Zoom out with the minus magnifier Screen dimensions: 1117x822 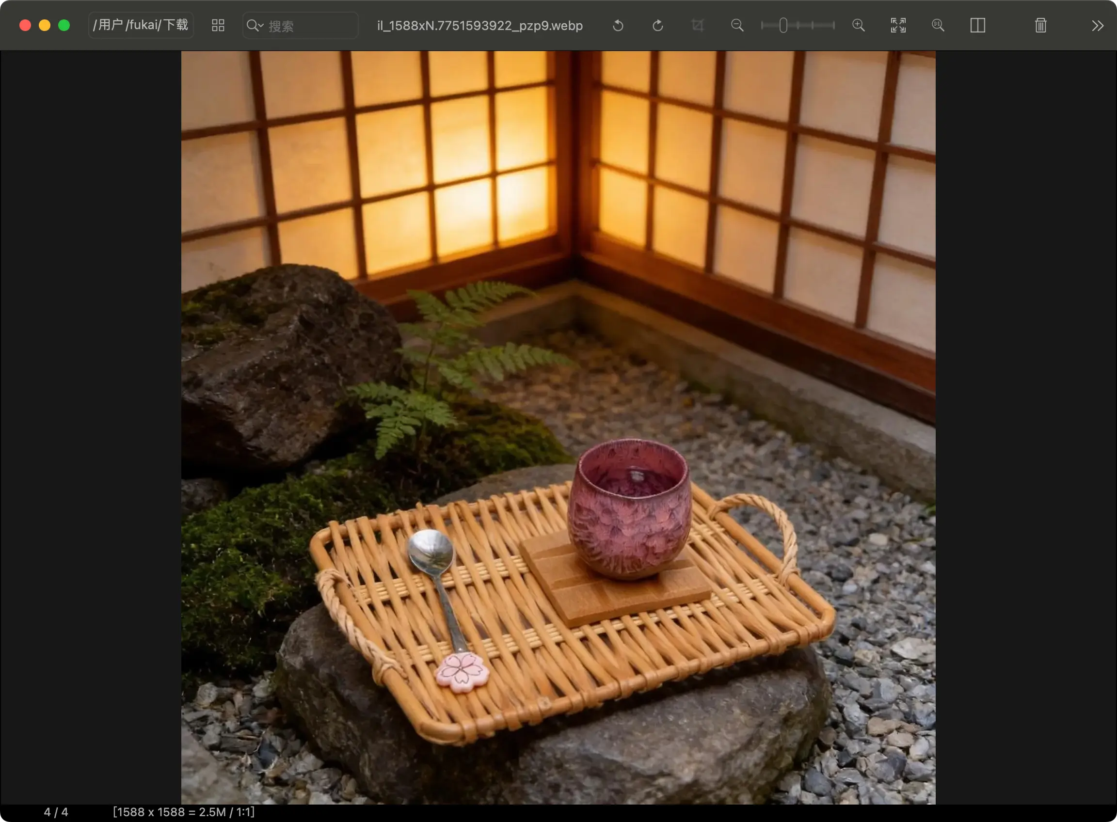tap(737, 25)
